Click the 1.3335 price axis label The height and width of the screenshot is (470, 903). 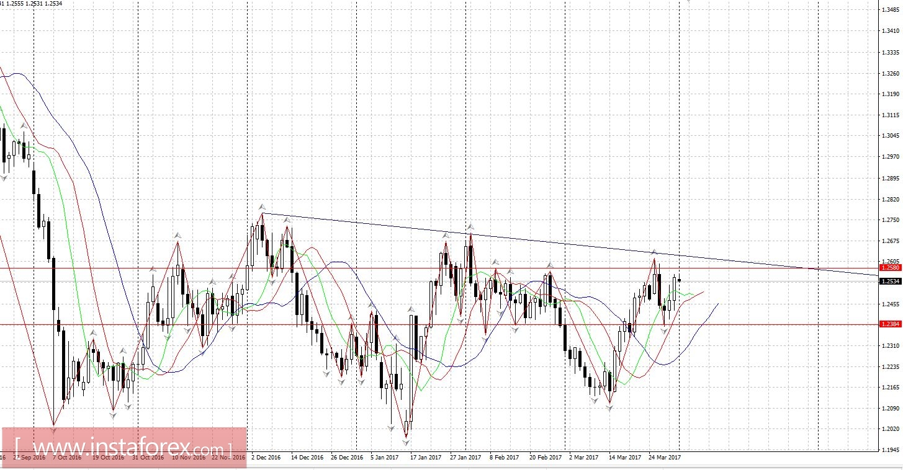point(891,52)
